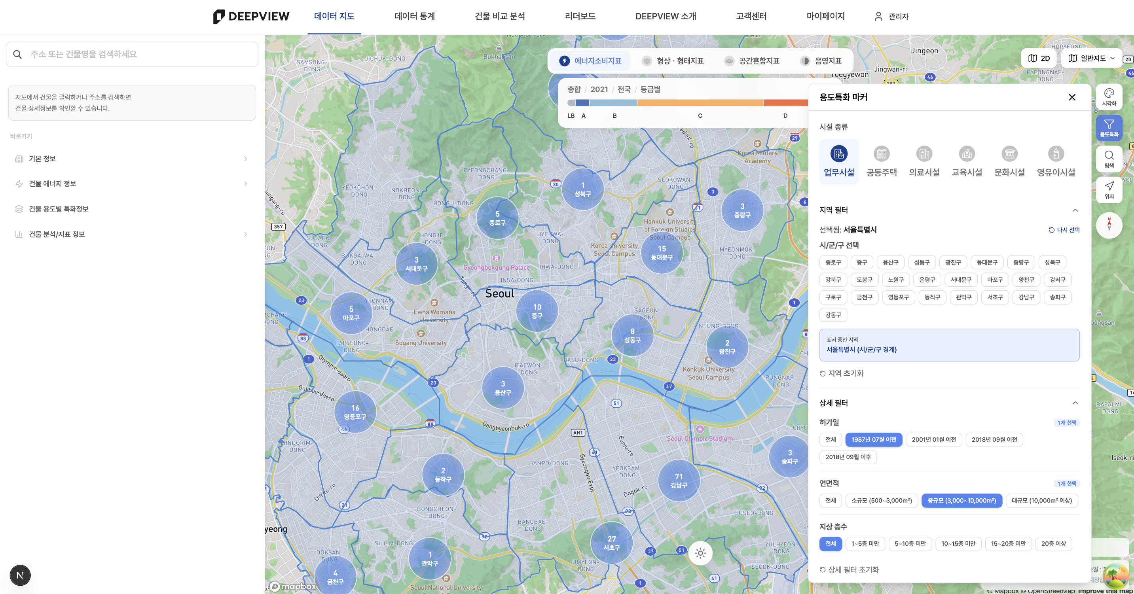Open the 데이터 지도 tab
Image resolution: width=1134 pixels, height=594 pixels.
334,16
